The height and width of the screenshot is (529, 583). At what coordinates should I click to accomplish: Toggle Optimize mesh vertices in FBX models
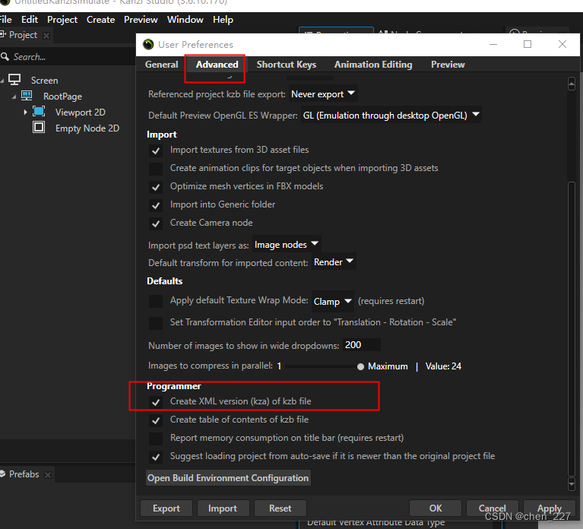[156, 187]
